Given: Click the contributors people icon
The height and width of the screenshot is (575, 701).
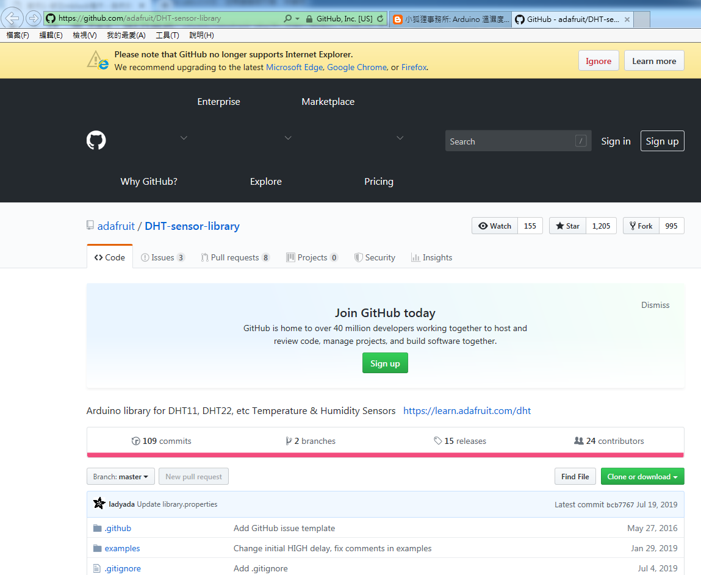Looking at the screenshot, I should click(578, 440).
